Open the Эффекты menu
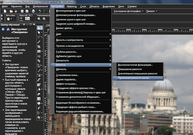 [72, 6]
